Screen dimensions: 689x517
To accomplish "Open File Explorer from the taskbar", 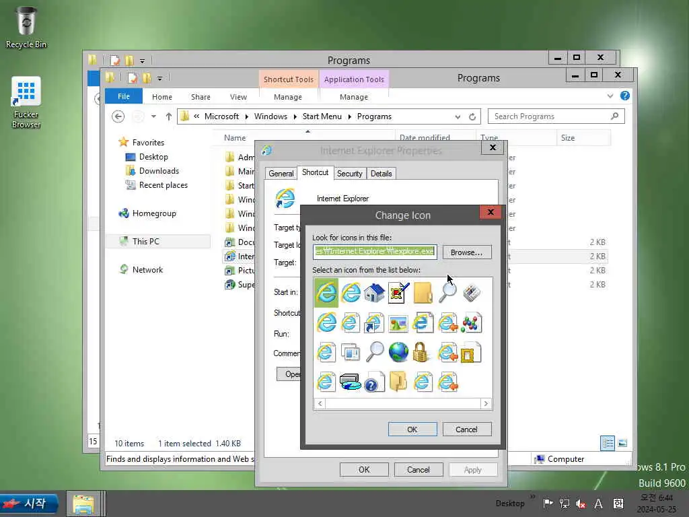I will click(83, 504).
